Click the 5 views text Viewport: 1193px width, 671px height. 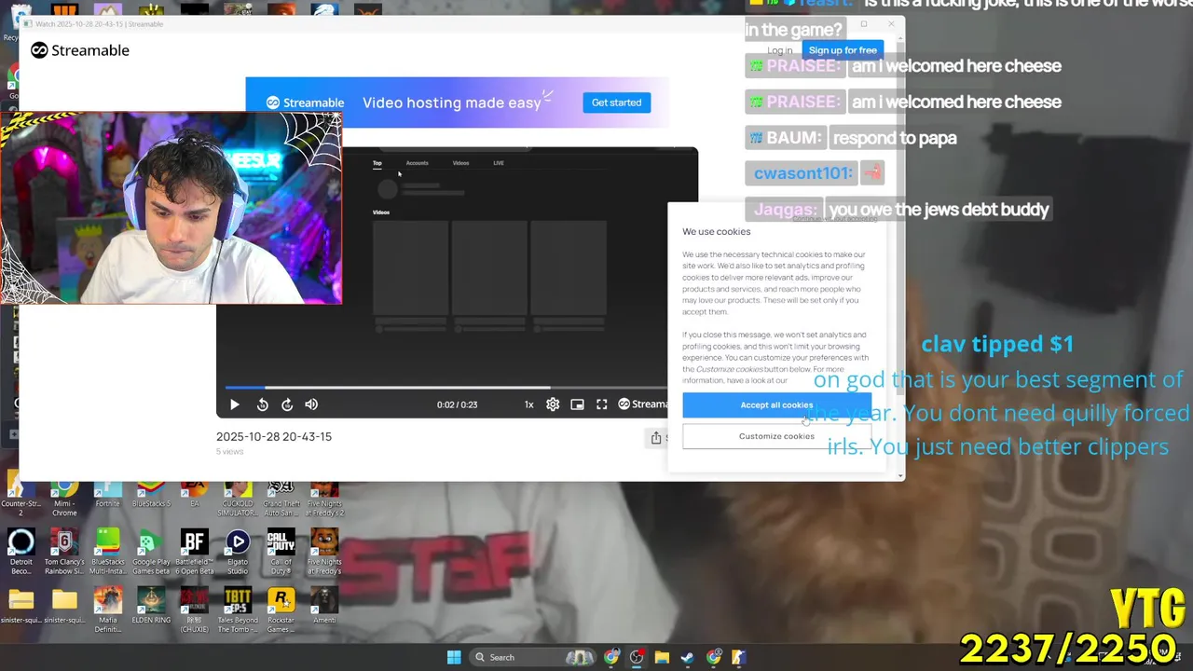click(229, 451)
